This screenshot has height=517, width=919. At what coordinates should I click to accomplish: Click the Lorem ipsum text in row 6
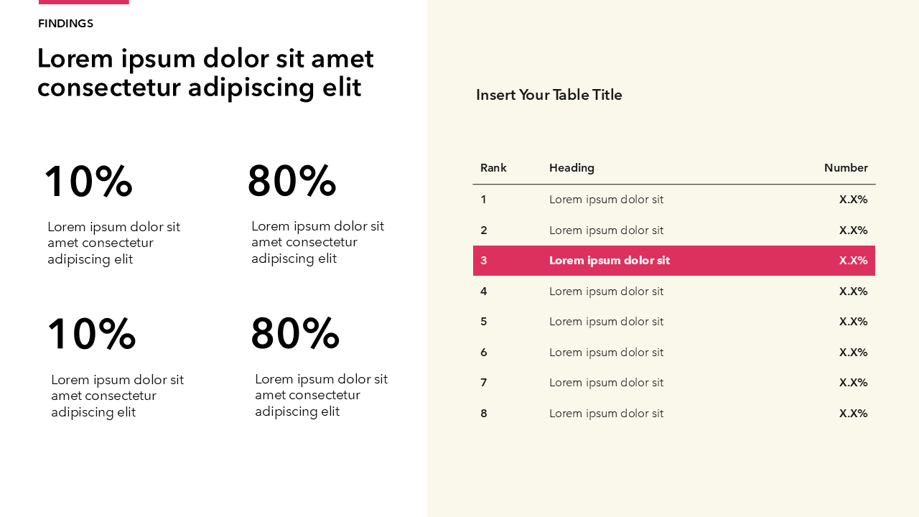click(x=606, y=353)
